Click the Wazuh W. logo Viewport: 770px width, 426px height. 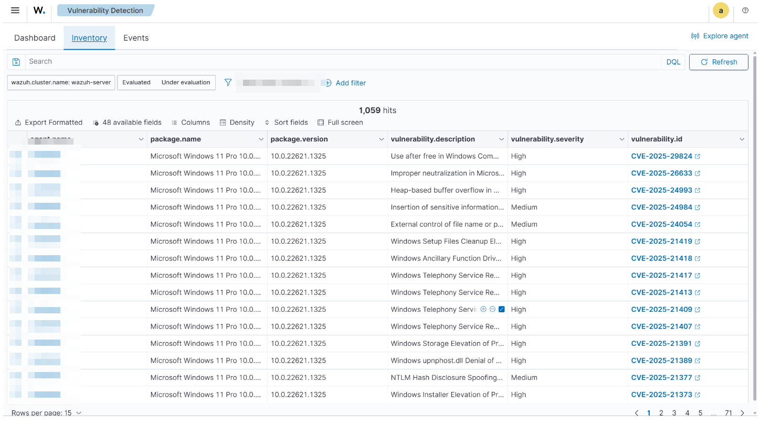coord(39,10)
